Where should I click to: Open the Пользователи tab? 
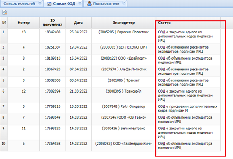coord(106,3)
